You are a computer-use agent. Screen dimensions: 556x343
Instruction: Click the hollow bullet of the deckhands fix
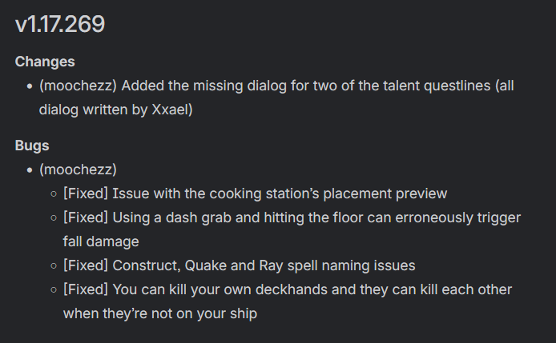point(54,290)
